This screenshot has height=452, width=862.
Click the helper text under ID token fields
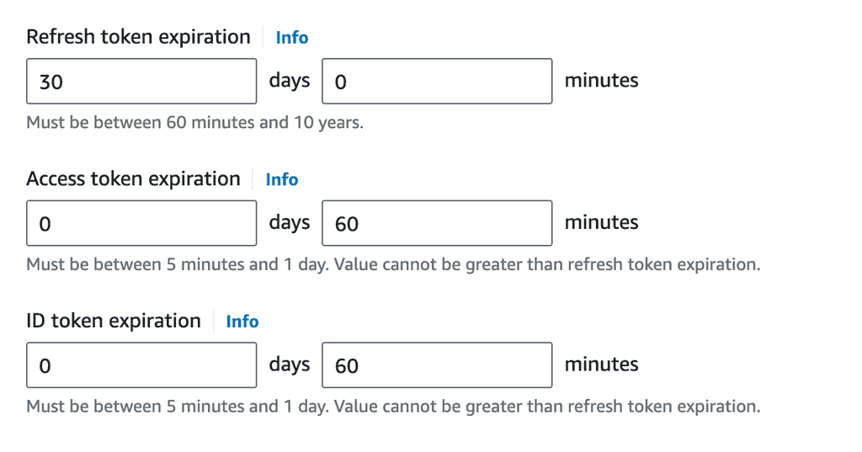[x=393, y=407]
